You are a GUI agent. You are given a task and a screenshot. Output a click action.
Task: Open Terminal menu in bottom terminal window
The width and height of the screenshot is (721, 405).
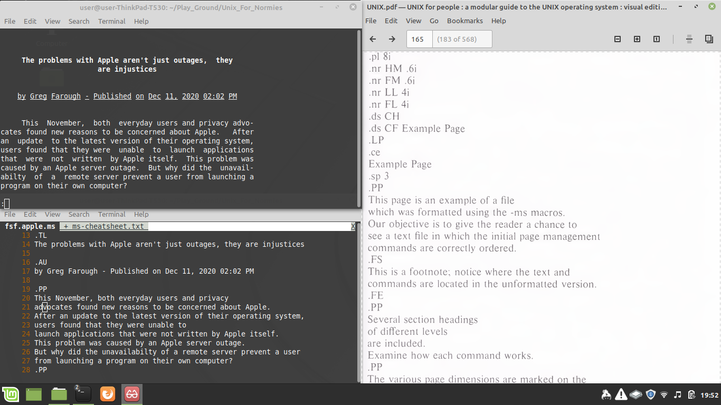point(112,214)
